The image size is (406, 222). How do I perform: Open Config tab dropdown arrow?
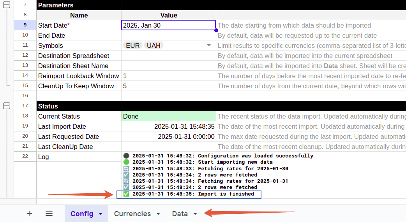pyautogui.click(x=101, y=214)
